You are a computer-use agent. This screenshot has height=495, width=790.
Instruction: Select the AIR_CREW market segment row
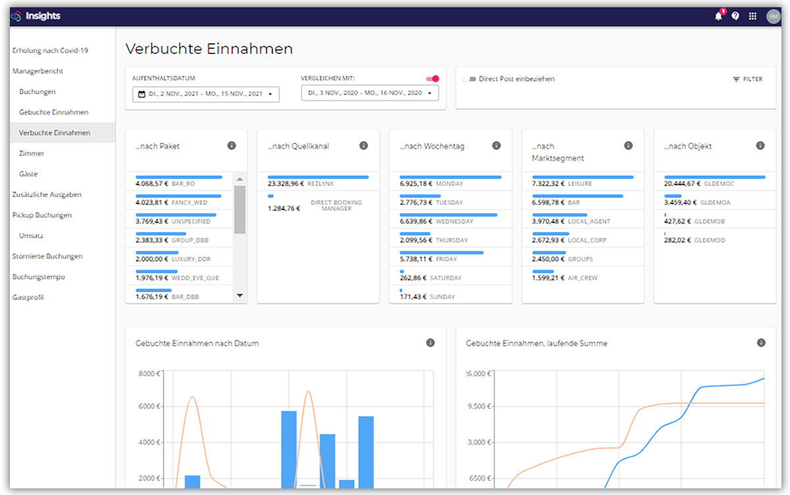pos(583,275)
